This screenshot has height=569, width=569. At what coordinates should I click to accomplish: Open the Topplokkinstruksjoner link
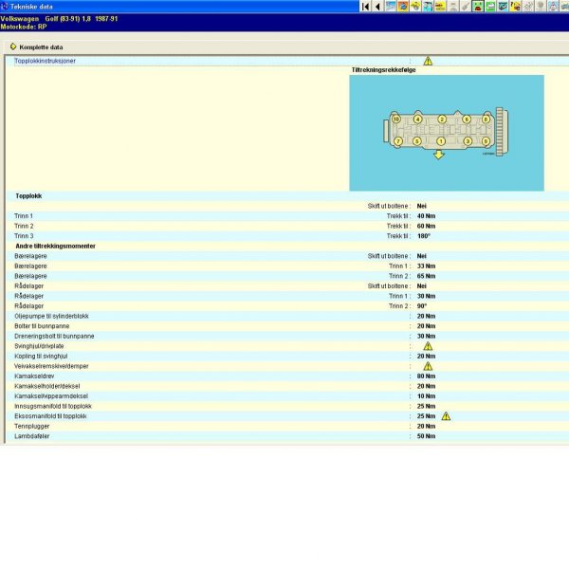[46, 61]
